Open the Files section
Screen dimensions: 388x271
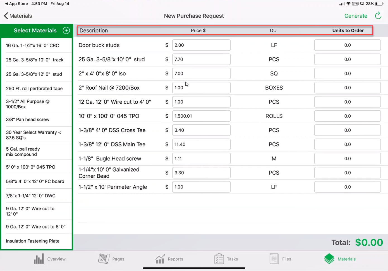280,259
